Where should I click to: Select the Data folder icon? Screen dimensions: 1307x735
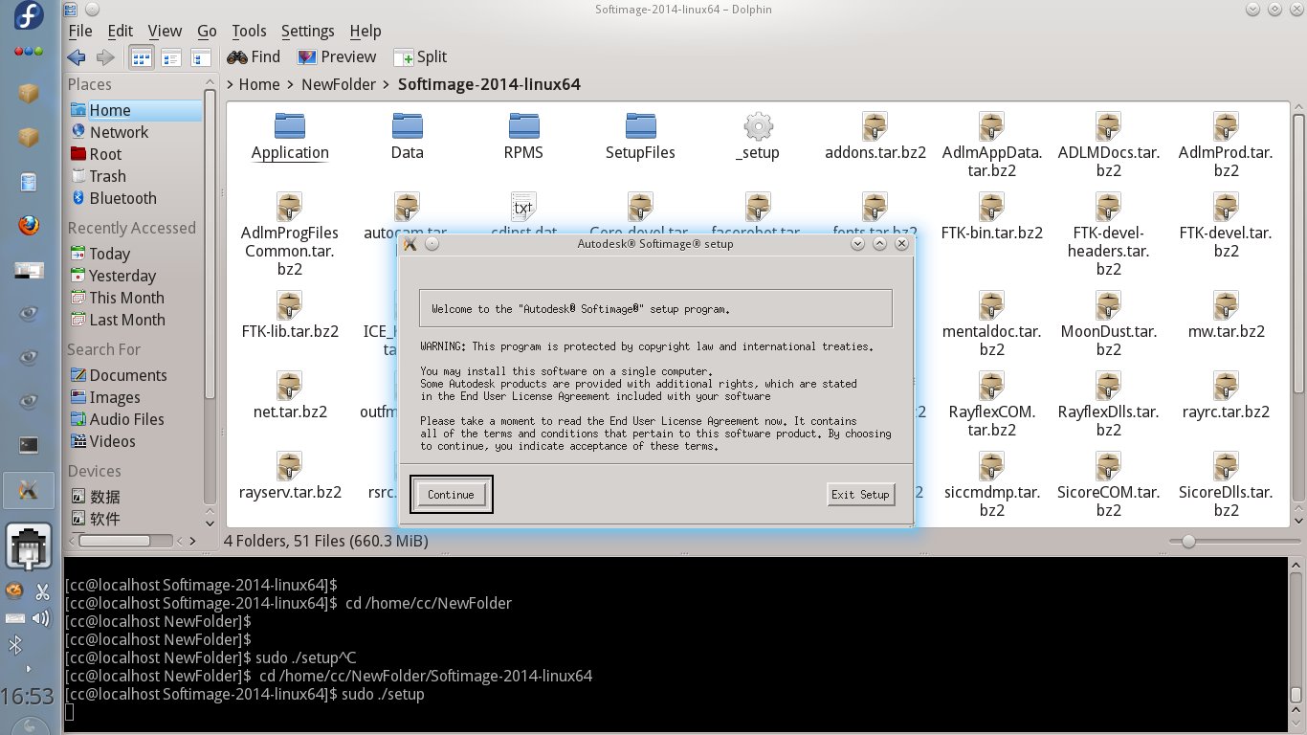point(408,125)
